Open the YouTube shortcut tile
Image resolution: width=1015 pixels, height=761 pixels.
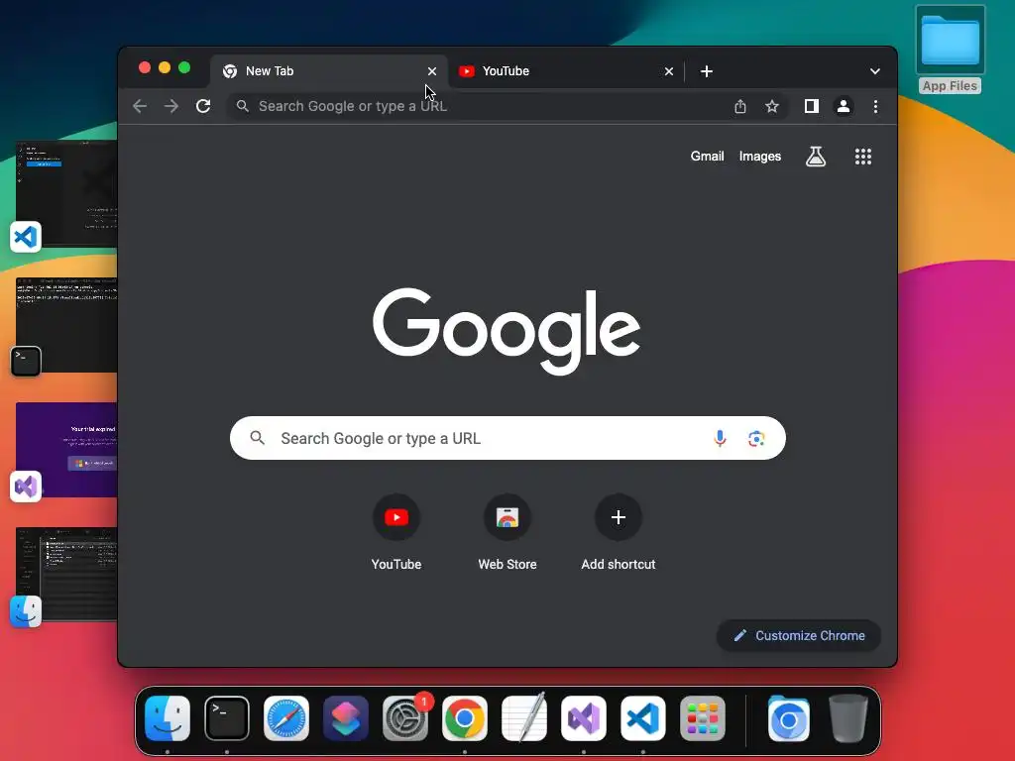tap(396, 532)
